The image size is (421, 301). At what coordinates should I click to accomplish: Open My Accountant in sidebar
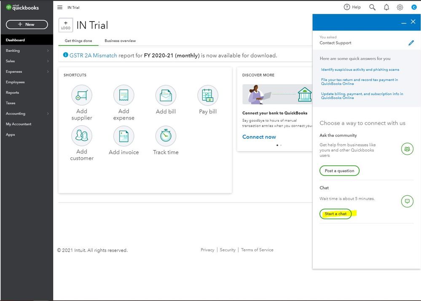click(27, 124)
